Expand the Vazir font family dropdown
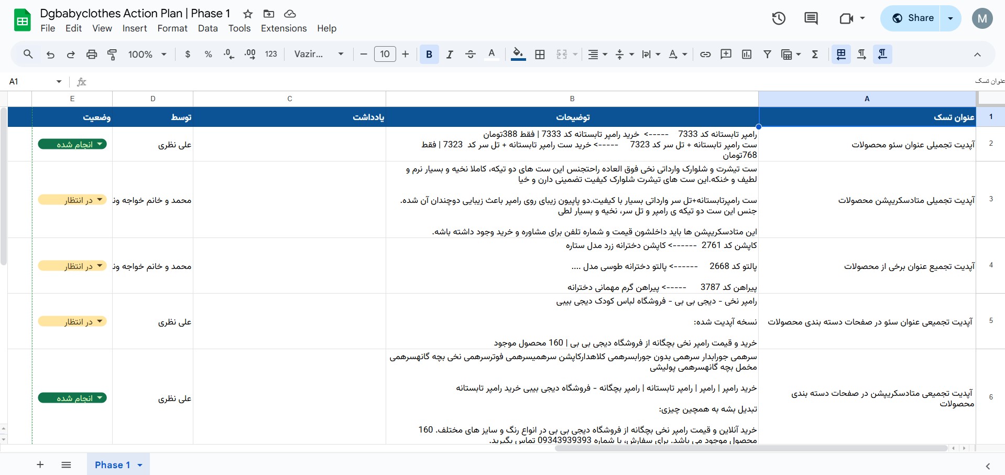The image size is (1005, 475). click(x=319, y=54)
